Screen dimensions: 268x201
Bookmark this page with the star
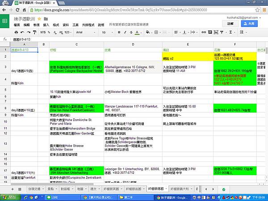tap(257, 10)
